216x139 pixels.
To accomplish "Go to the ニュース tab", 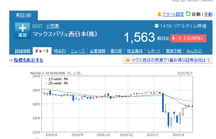I will (78, 51).
